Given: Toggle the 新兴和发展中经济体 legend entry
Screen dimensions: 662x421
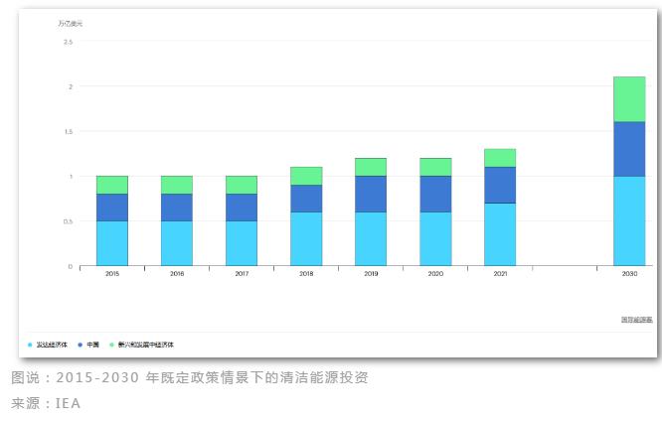Looking at the screenshot, I should tap(145, 345).
